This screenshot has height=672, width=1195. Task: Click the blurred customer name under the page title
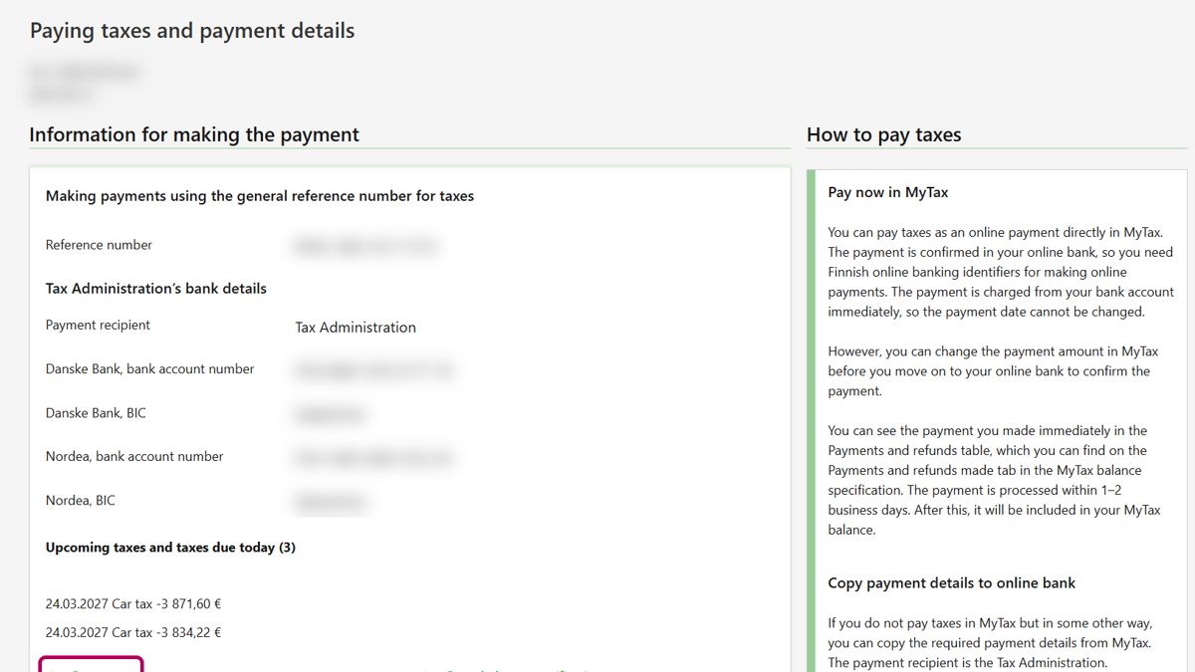click(x=85, y=72)
